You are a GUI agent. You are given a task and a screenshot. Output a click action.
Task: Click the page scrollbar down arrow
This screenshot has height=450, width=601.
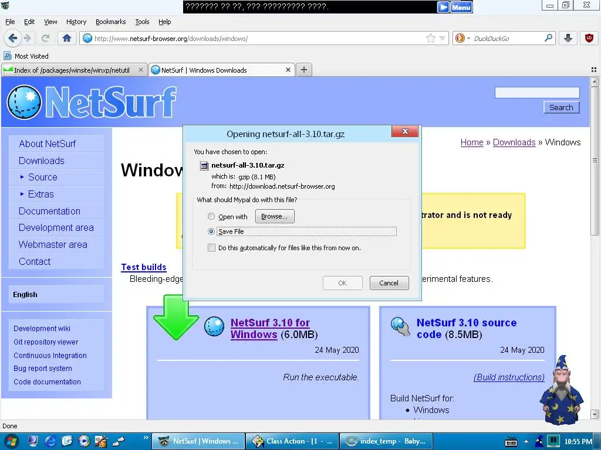(x=595, y=414)
